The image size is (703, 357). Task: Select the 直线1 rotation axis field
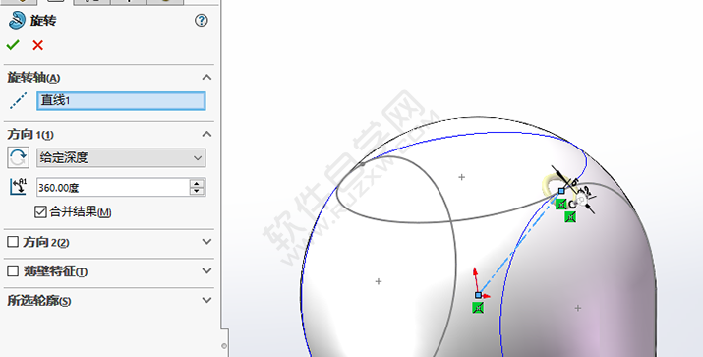coord(121,101)
